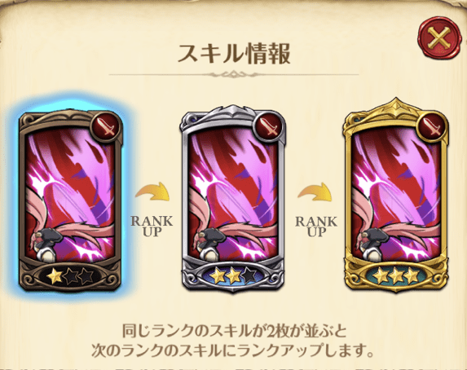The image size is (467, 370).
Task: Click RANK UP label before gold card
Action: 316,226
